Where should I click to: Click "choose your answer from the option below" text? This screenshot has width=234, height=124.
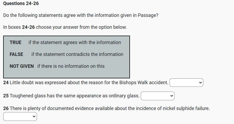pyautogui.click(x=81, y=27)
